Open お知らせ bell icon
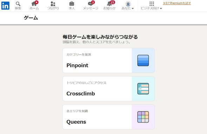Screen dimensions: 207x134 point(109,4)
